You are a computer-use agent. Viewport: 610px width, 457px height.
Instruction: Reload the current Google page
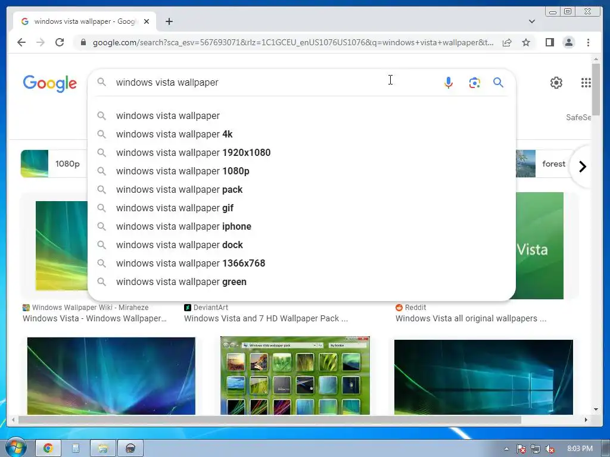pyautogui.click(x=60, y=42)
